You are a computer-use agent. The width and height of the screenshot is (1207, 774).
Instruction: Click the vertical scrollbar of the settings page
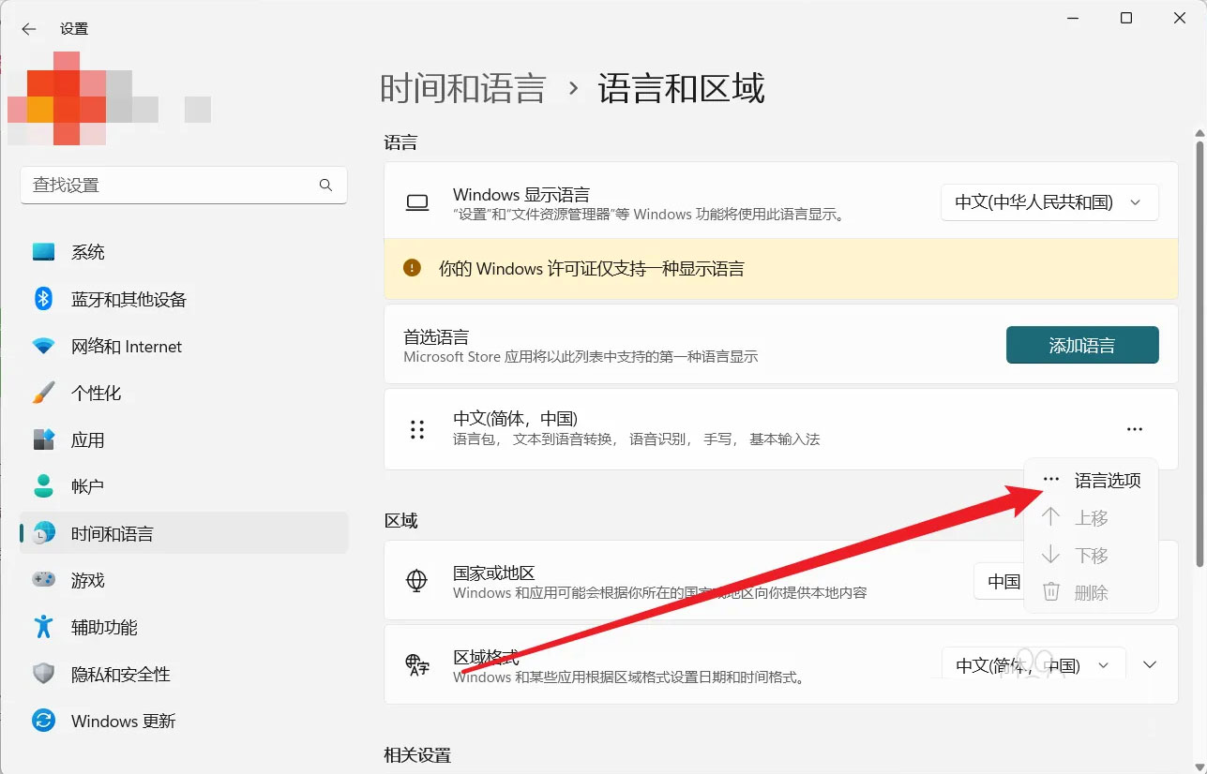pyautogui.click(x=1199, y=353)
